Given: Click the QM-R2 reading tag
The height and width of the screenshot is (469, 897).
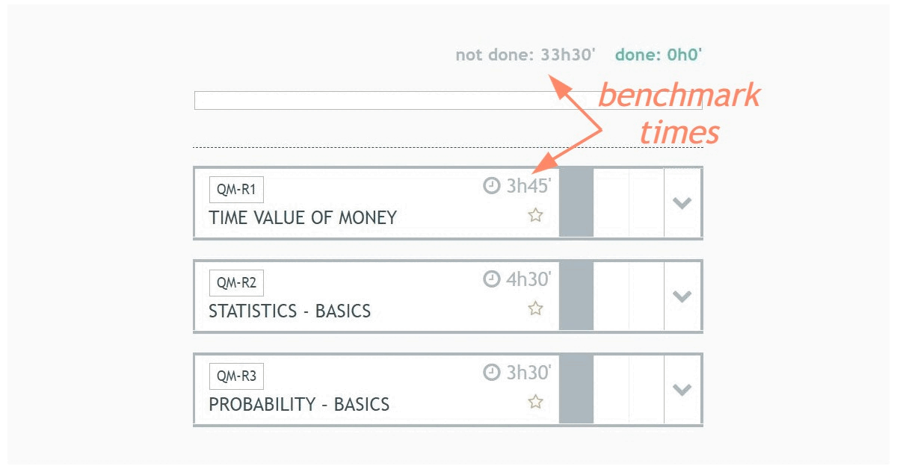Looking at the screenshot, I should pos(236,283).
